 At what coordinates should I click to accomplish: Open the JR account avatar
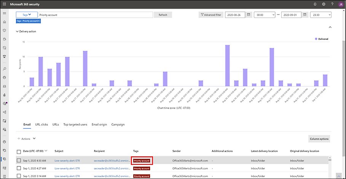341,5
